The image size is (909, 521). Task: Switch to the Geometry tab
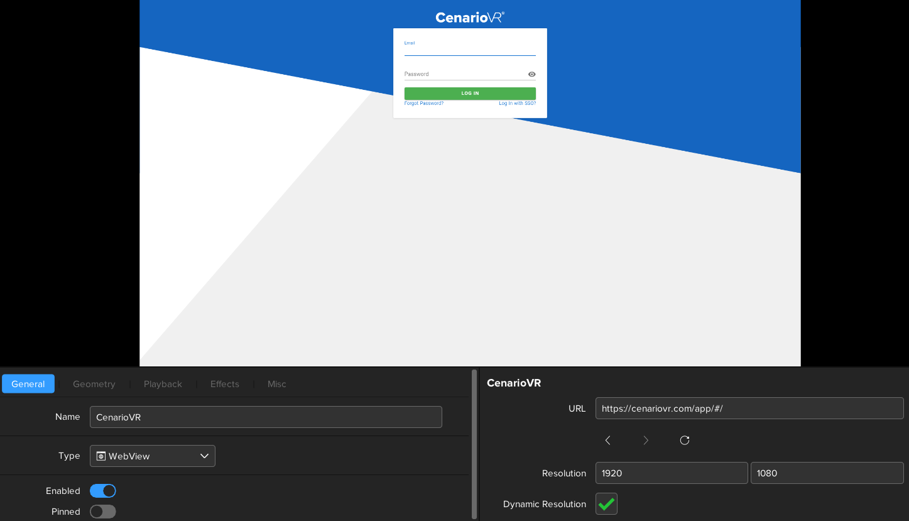click(x=94, y=384)
